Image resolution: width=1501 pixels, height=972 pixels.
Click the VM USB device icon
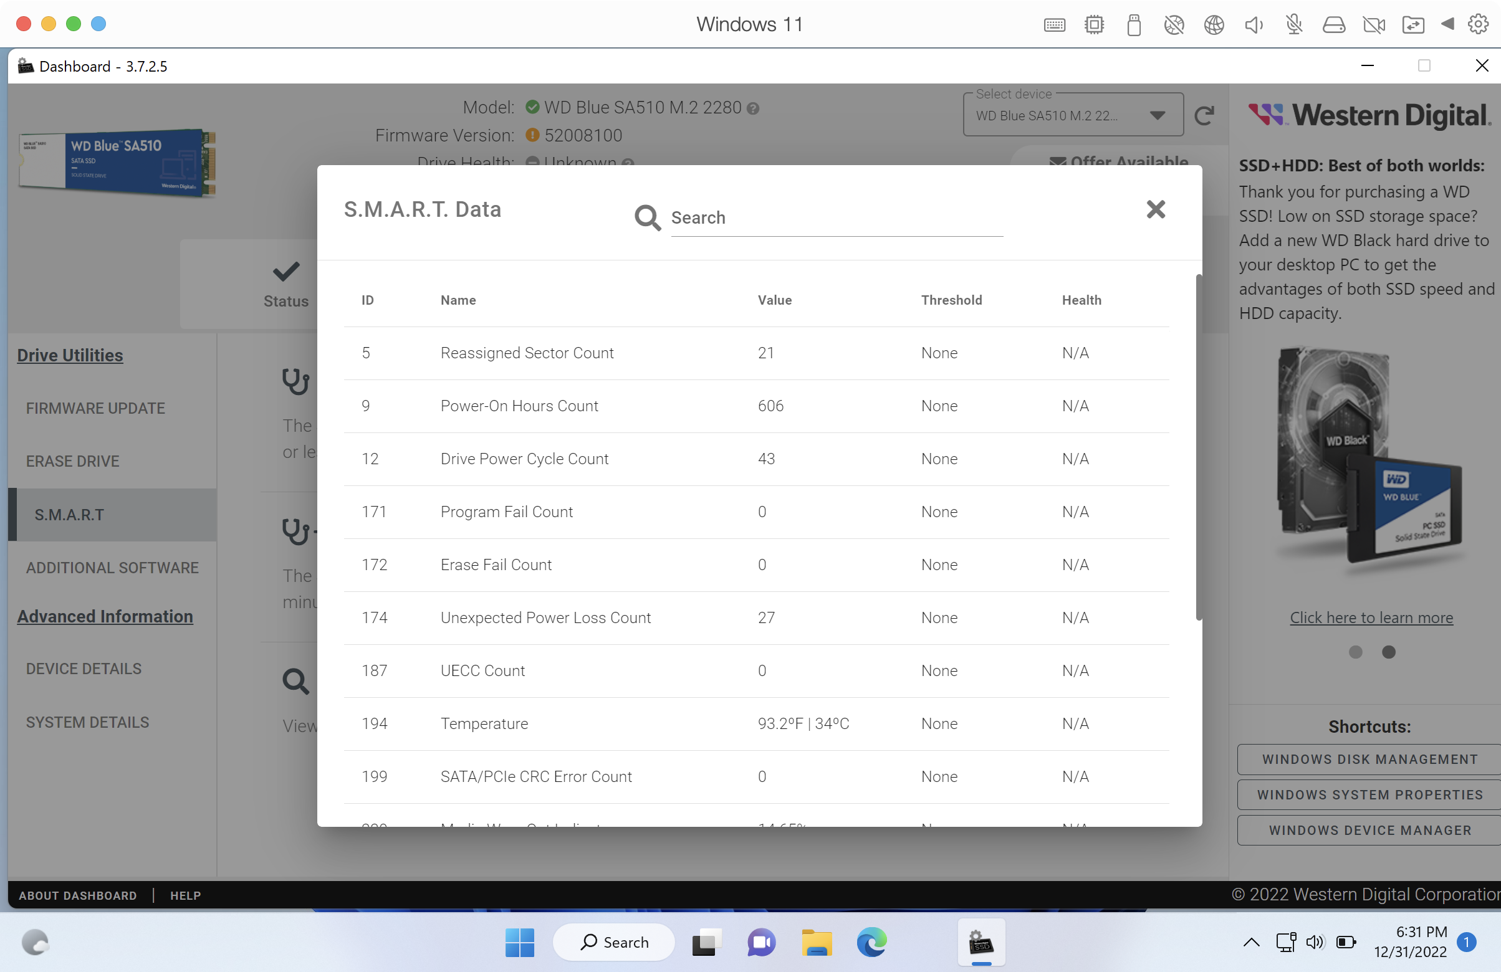pos(1133,24)
